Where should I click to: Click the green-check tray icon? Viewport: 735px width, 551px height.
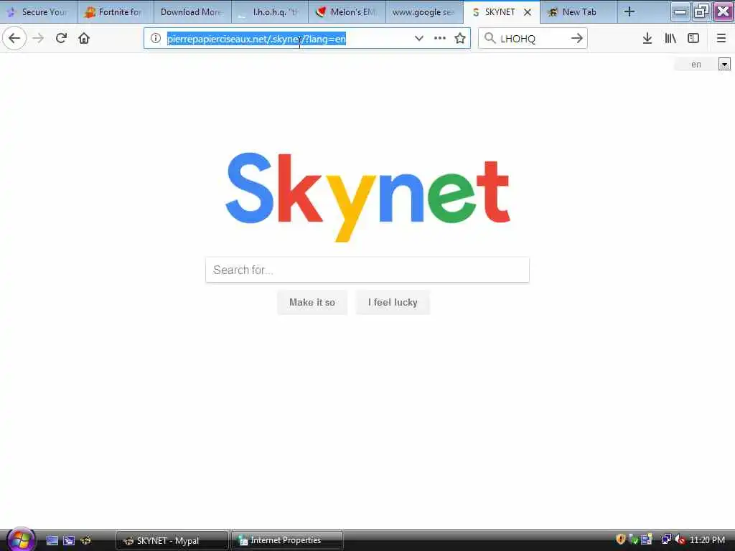633,540
